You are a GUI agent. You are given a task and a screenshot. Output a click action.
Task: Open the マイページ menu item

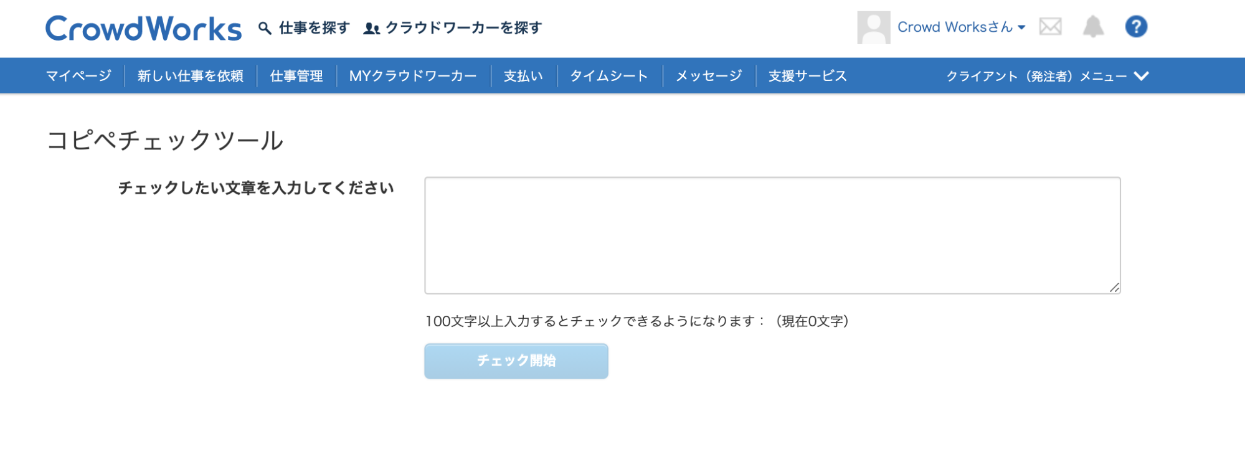click(78, 76)
